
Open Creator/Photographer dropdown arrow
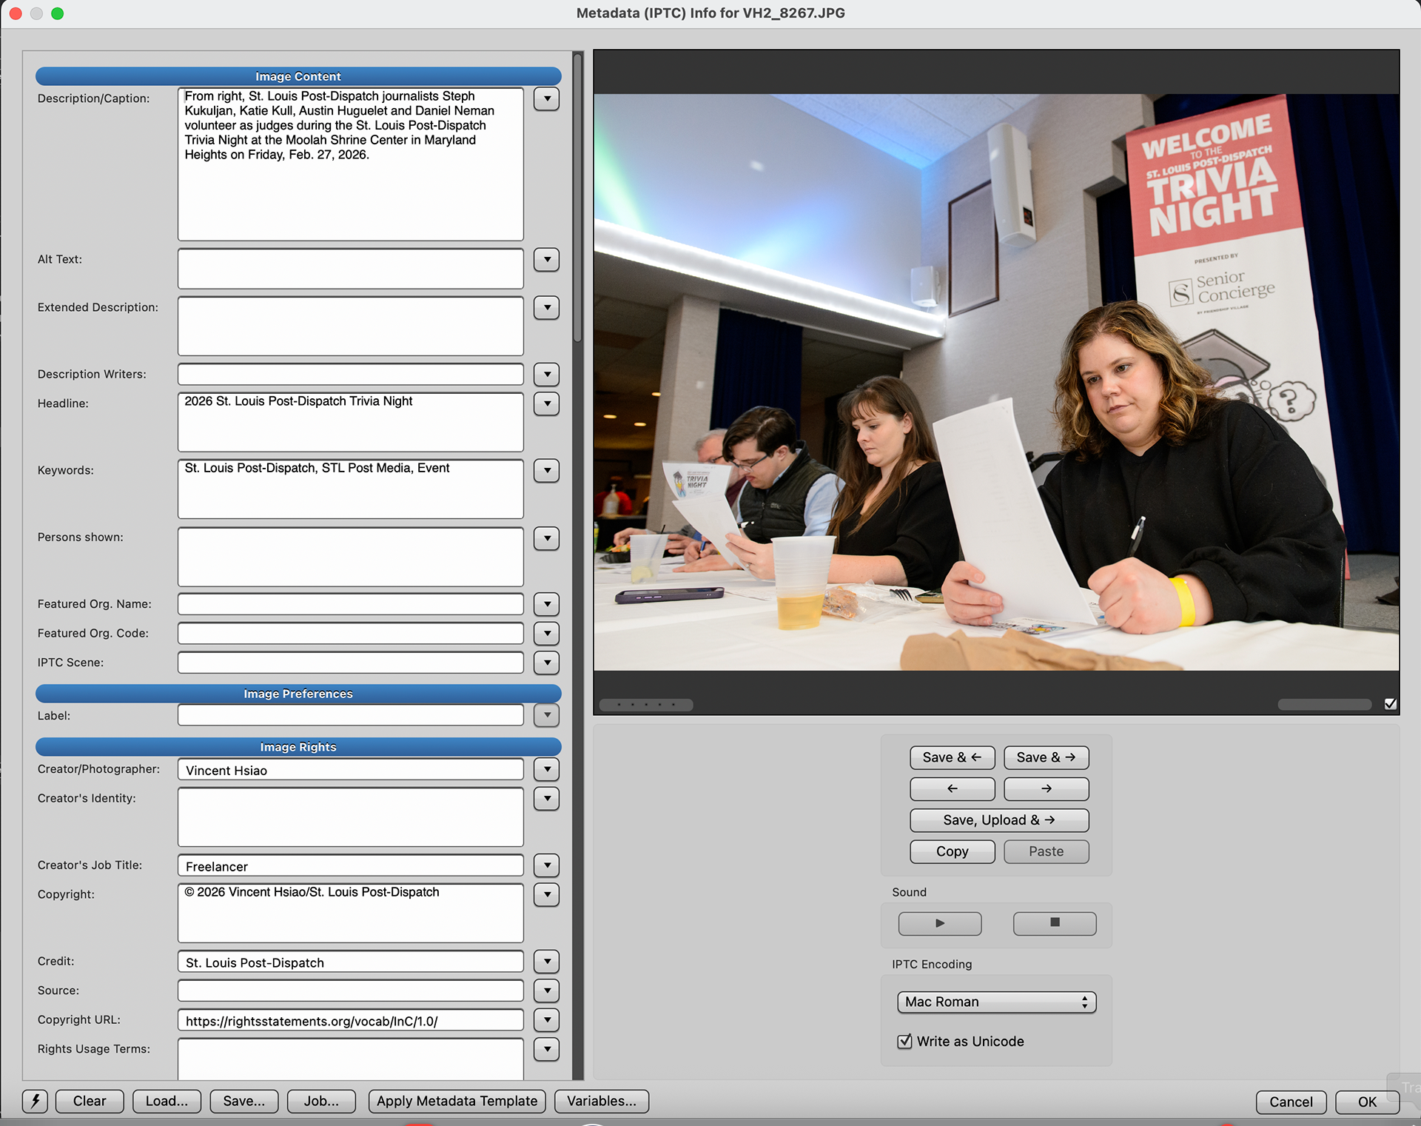[x=546, y=769]
